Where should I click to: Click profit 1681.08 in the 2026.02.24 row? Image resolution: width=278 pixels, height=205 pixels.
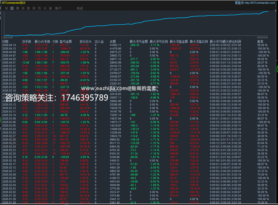[x=65, y=146]
